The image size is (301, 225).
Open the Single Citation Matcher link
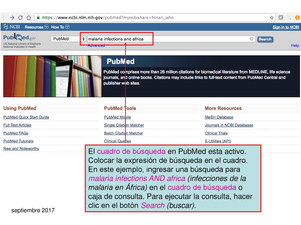[124, 125]
